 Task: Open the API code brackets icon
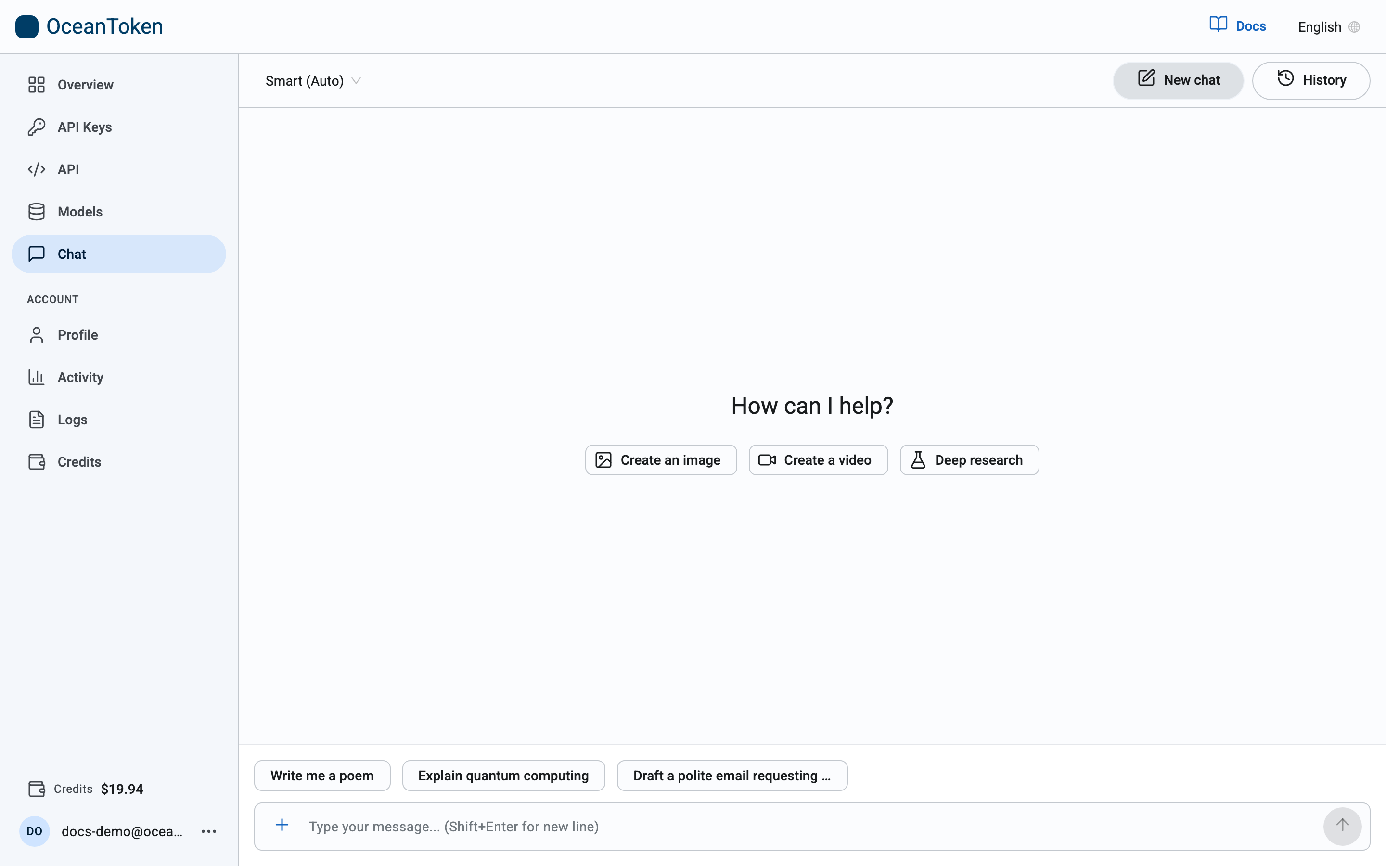(x=37, y=169)
